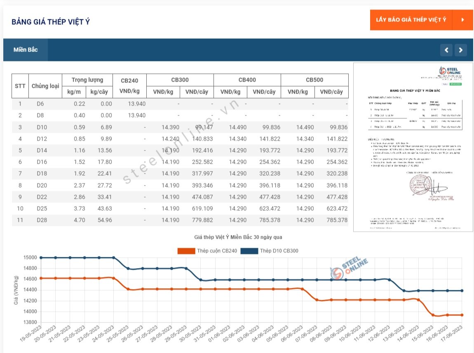Click the 01-06-2023 x-axis date label
This screenshot has width=474, height=353.
coord(219,334)
